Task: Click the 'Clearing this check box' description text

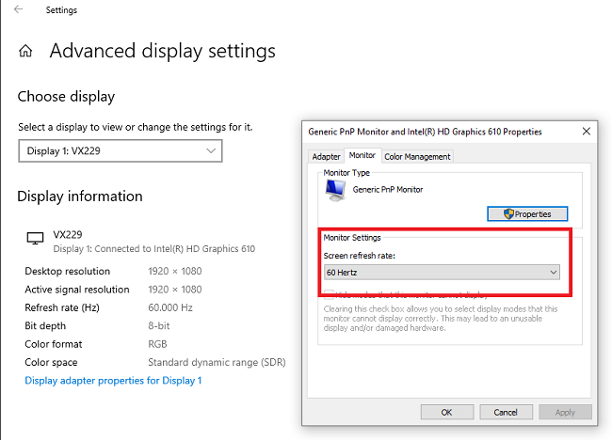Action: 441,319
